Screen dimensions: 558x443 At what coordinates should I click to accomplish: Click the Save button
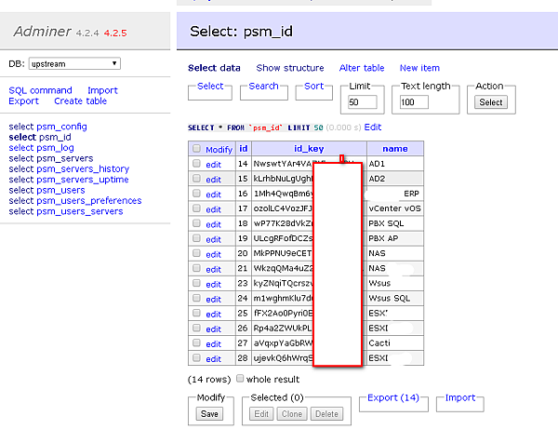[x=209, y=414]
